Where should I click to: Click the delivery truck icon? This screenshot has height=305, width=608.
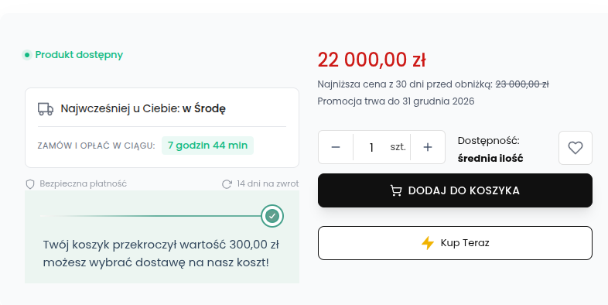[x=46, y=108]
